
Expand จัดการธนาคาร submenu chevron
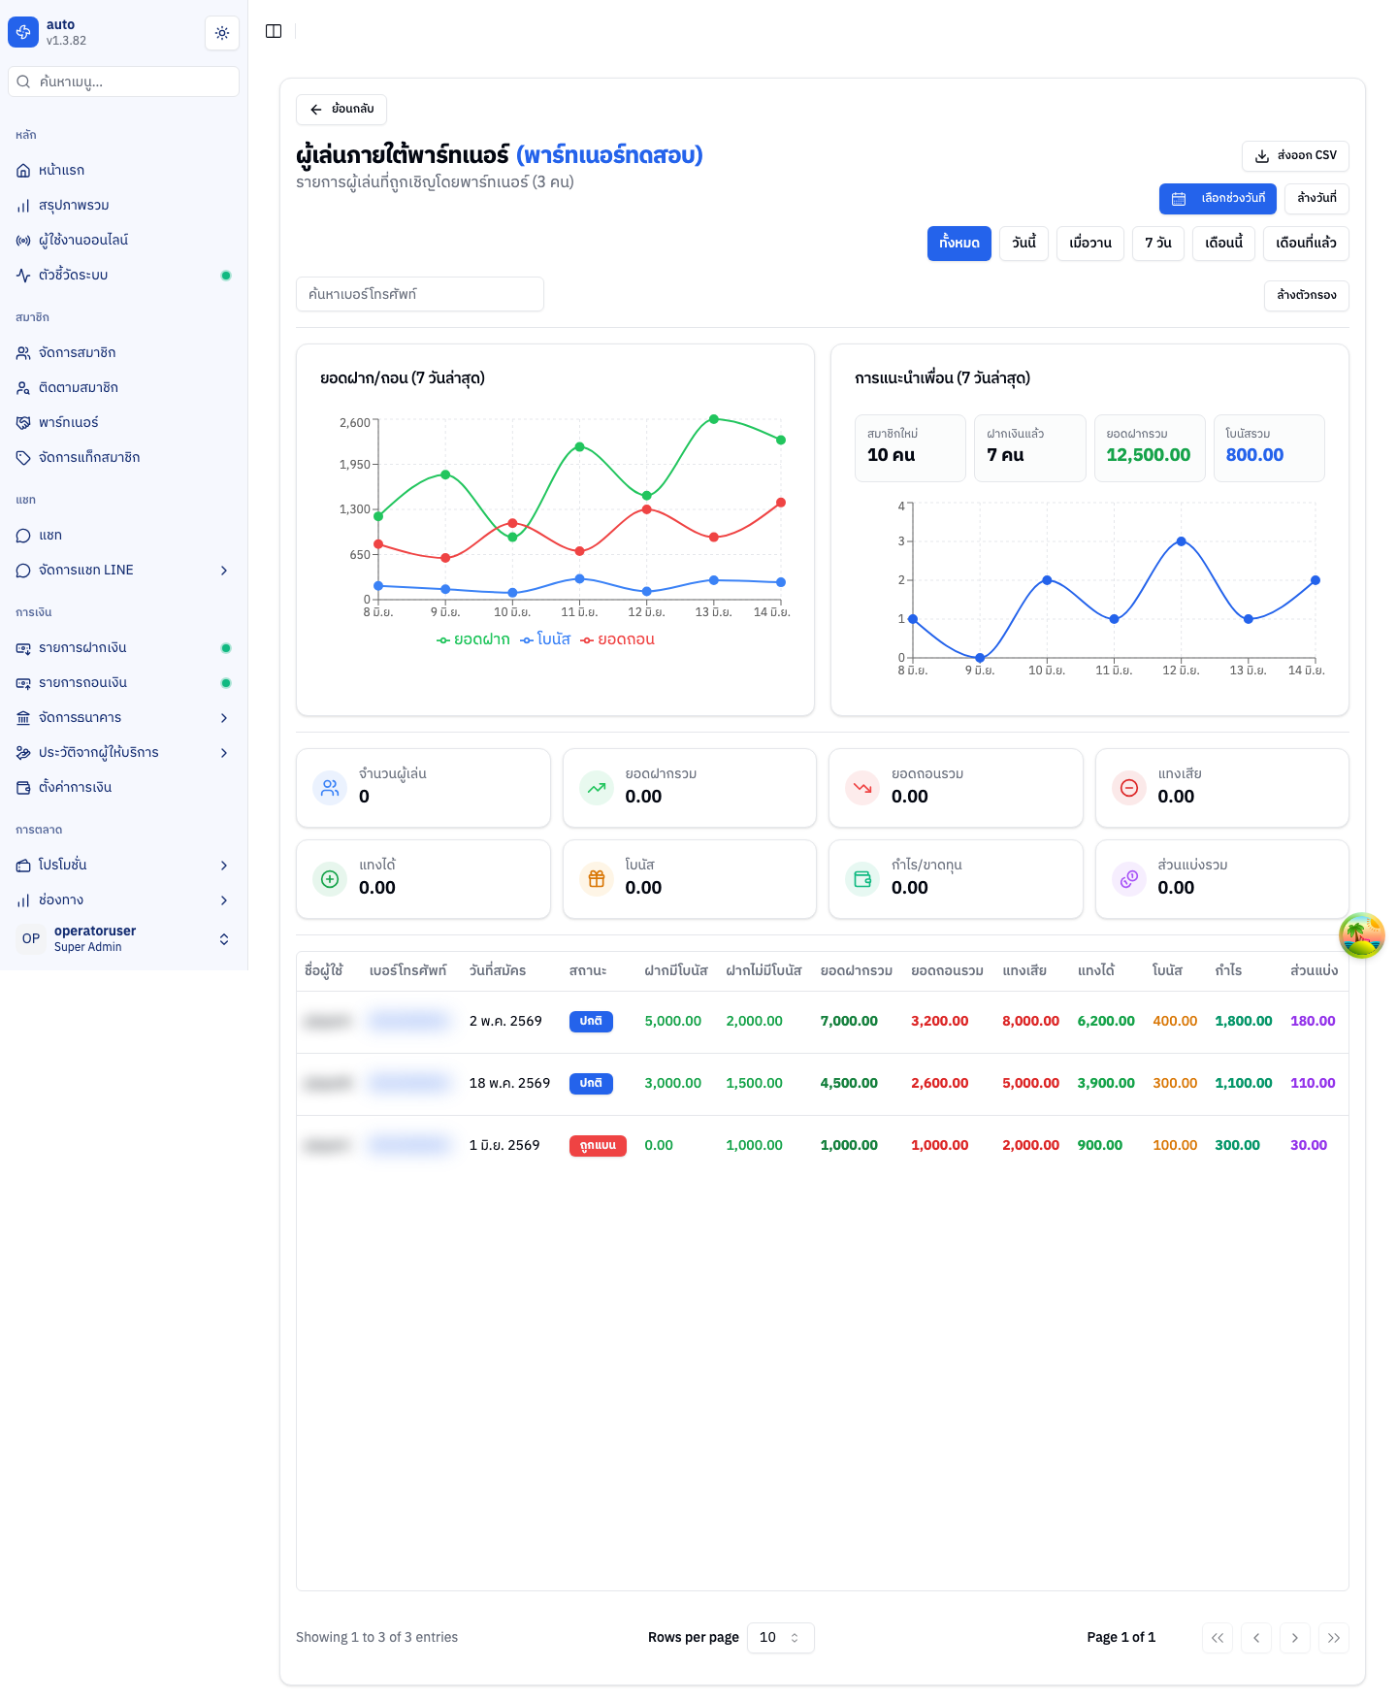[x=224, y=718]
